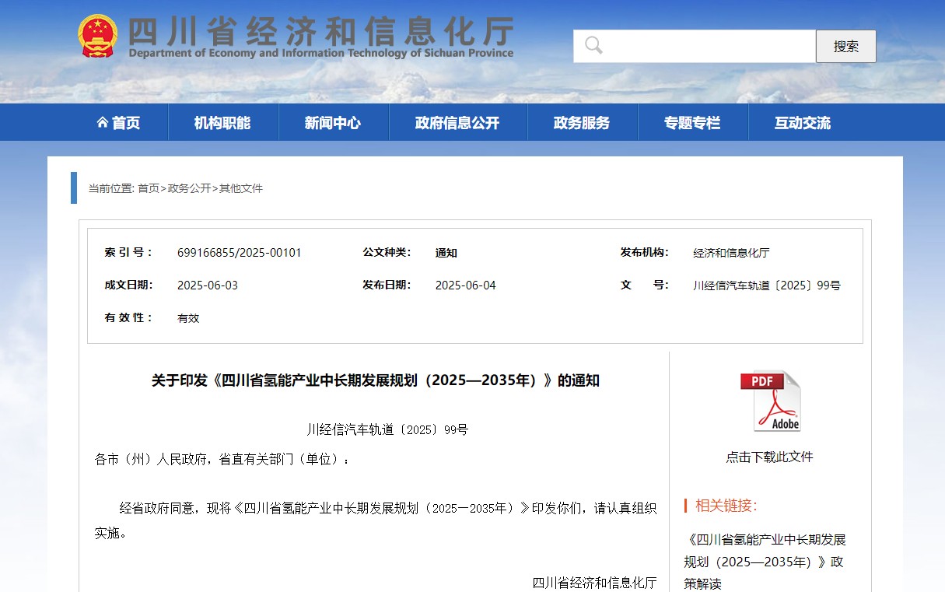Go to 新闻中心 section
This screenshot has height=592, width=945.
333,123
